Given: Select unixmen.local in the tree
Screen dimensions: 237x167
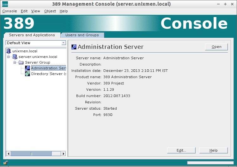Looking at the screenshot, I should tap(25, 51).
